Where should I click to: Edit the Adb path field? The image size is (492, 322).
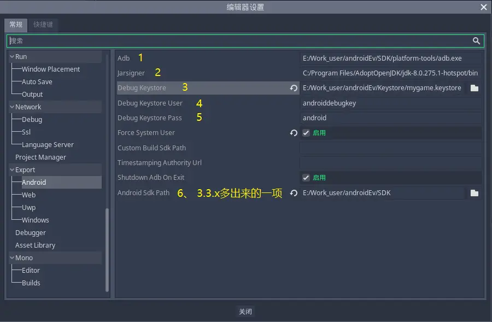coord(391,58)
